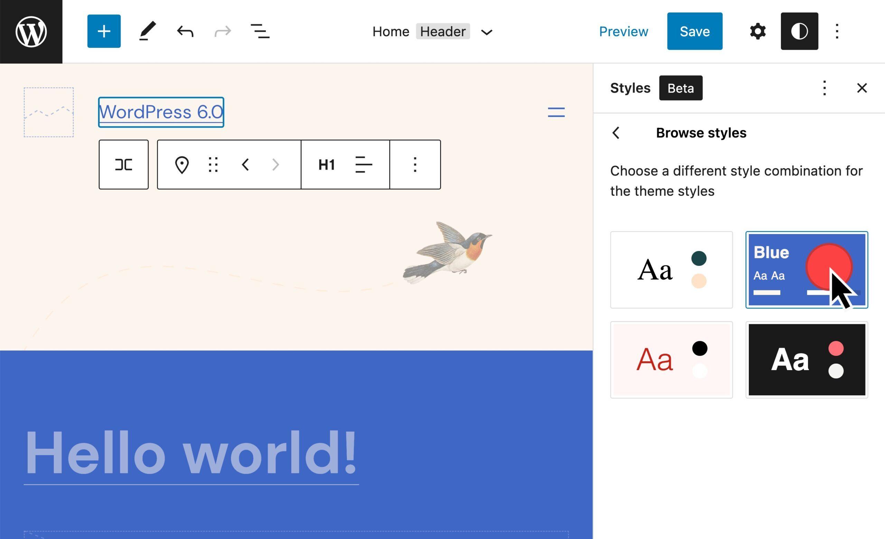Select the pencil Tools icon
The width and height of the screenshot is (885, 539).
pos(148,31)
